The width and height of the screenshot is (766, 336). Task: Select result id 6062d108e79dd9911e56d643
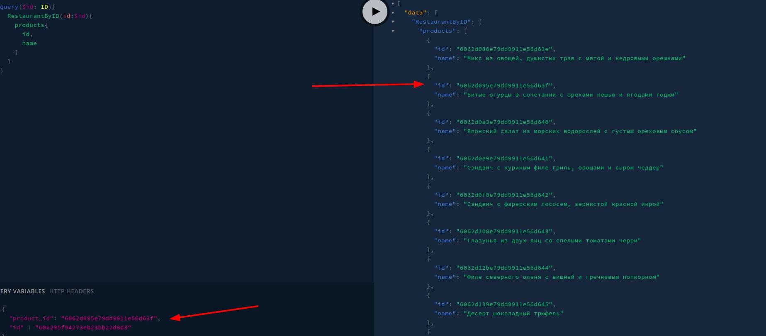(504, 232)
